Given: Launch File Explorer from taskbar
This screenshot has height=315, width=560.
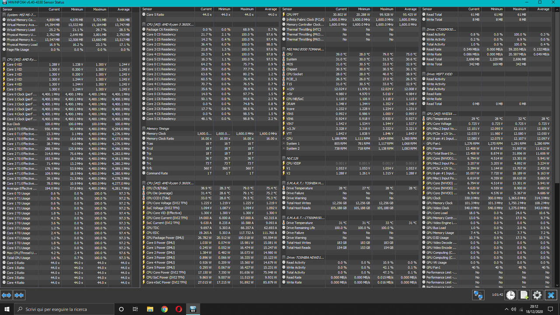Looking at the screenshot, I should tap(150, 309).
